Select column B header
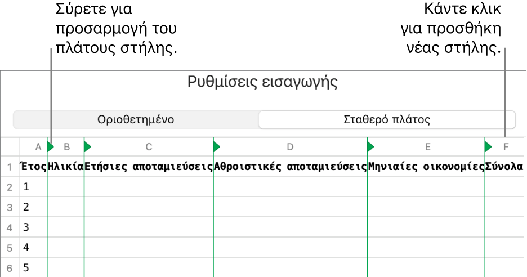 (x=66, y=147)
